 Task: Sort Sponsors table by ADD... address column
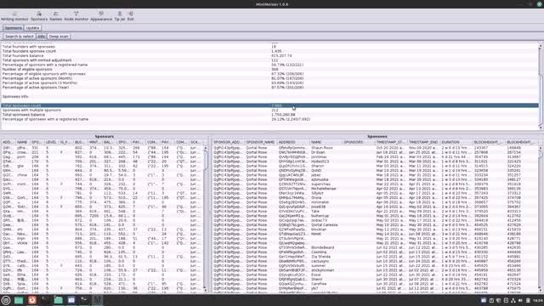(8, 142)
